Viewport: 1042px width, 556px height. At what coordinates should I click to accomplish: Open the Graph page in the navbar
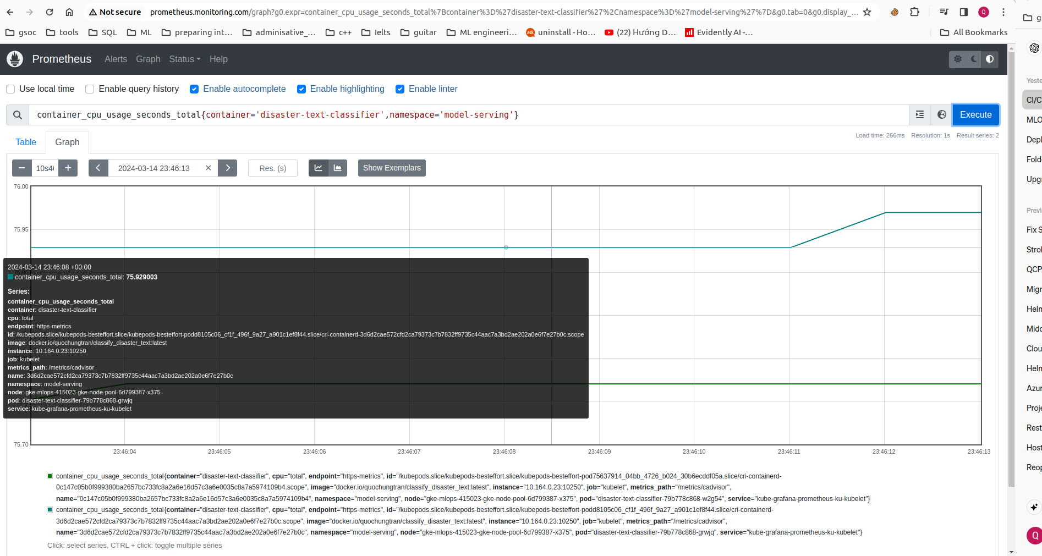[x=148, y=59]
